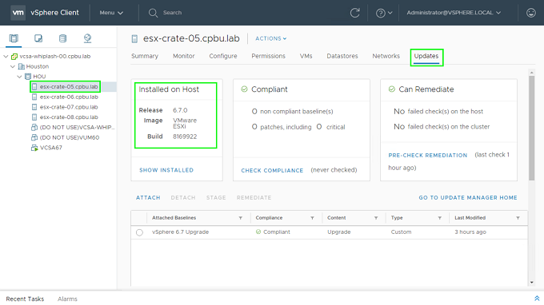
Task: Open the ACTIONS dropdown
Action: [x=271, y=38]
